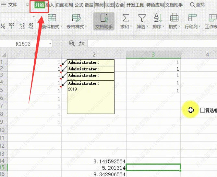
Task: Open the 文档助手 tab
Action: [174, 5]
